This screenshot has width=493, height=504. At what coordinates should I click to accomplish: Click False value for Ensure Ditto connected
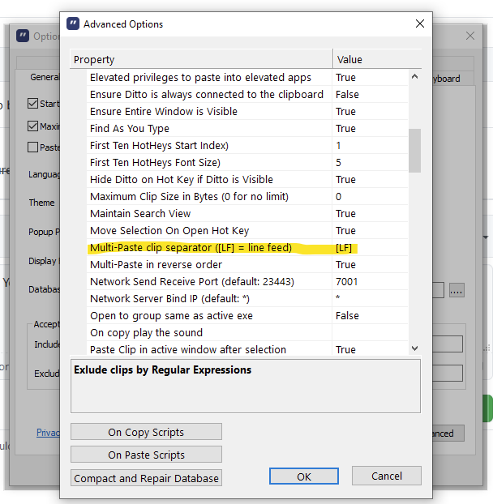point(370,95)
